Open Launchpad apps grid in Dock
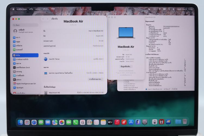Screen dimensions: 204x136 coord(27,122)
